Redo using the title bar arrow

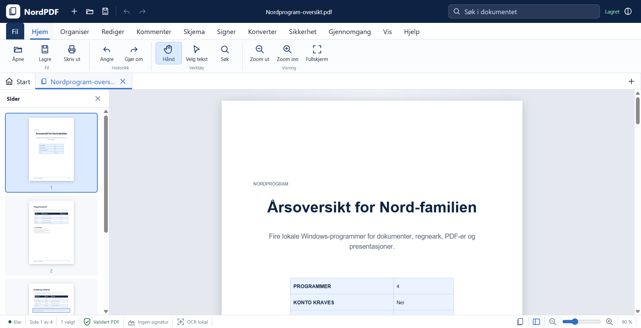point(142,11)
